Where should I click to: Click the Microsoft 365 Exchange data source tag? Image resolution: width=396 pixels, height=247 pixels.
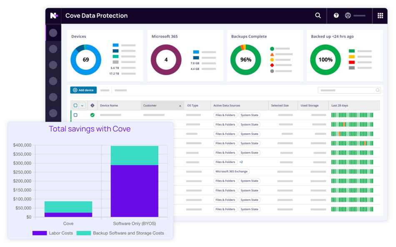pos(231,171)
